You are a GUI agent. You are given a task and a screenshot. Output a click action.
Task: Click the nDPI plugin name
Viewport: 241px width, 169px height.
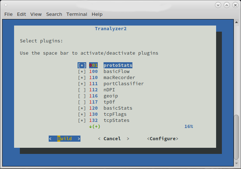pyautogui.click(x=109, y=90)
